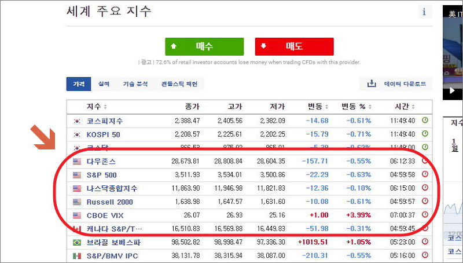
Task: Open the 코스피지수 index link
Action: coord(105,121)
